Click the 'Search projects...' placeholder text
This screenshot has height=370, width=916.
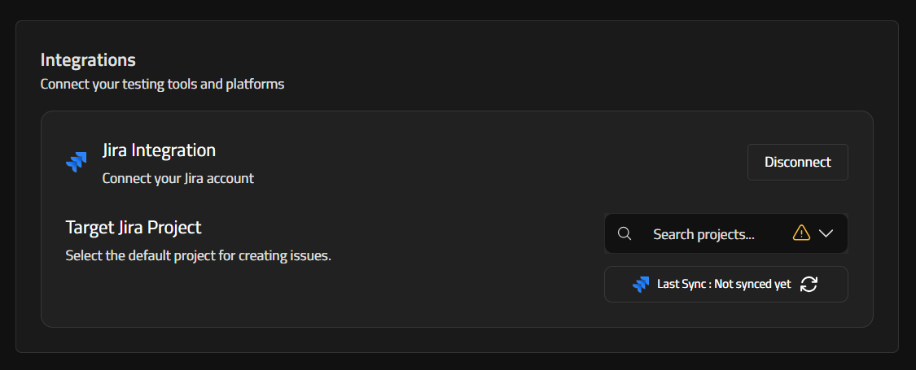703,234
